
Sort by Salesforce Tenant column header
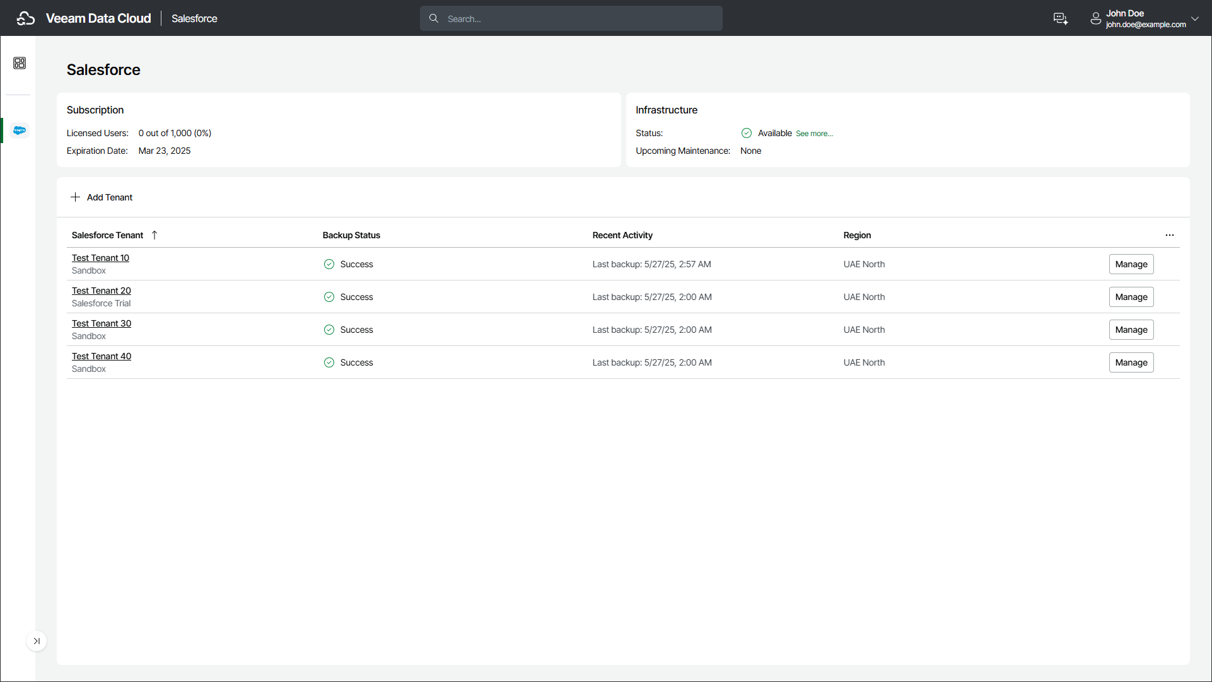107,235
